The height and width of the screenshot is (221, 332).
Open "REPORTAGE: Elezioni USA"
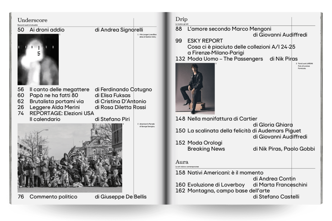[x=62, y=113]
